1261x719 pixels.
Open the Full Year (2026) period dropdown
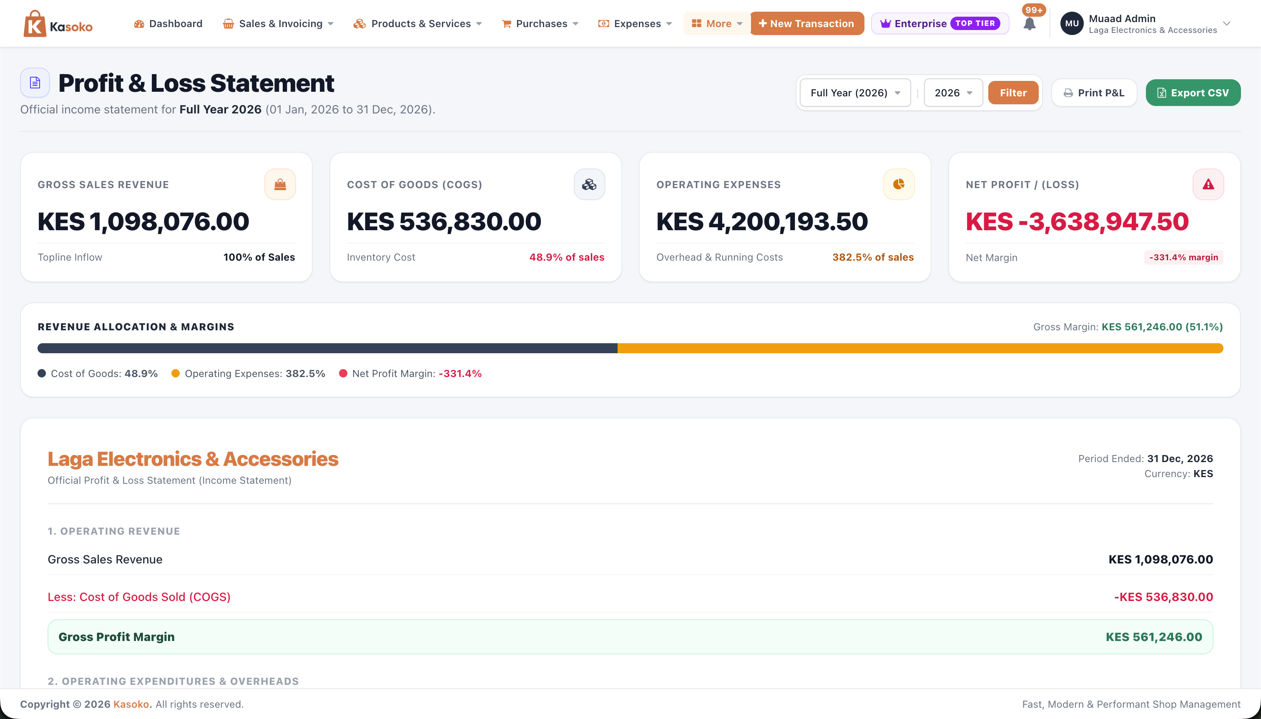click(x=855, y=93)
